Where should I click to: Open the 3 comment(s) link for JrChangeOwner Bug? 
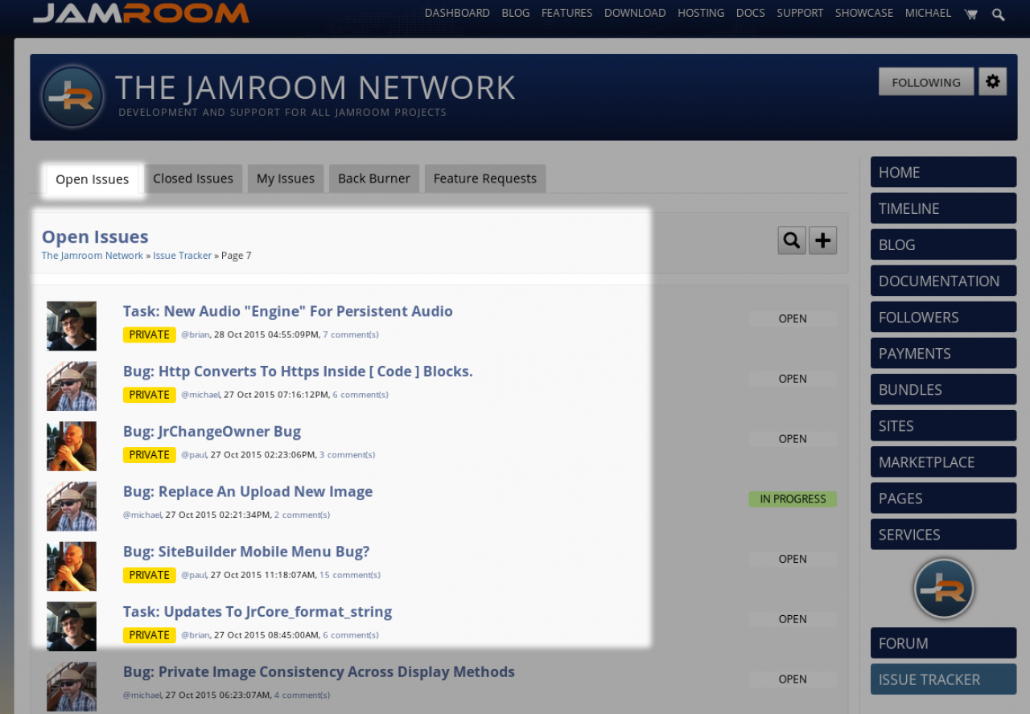point(347,455)
